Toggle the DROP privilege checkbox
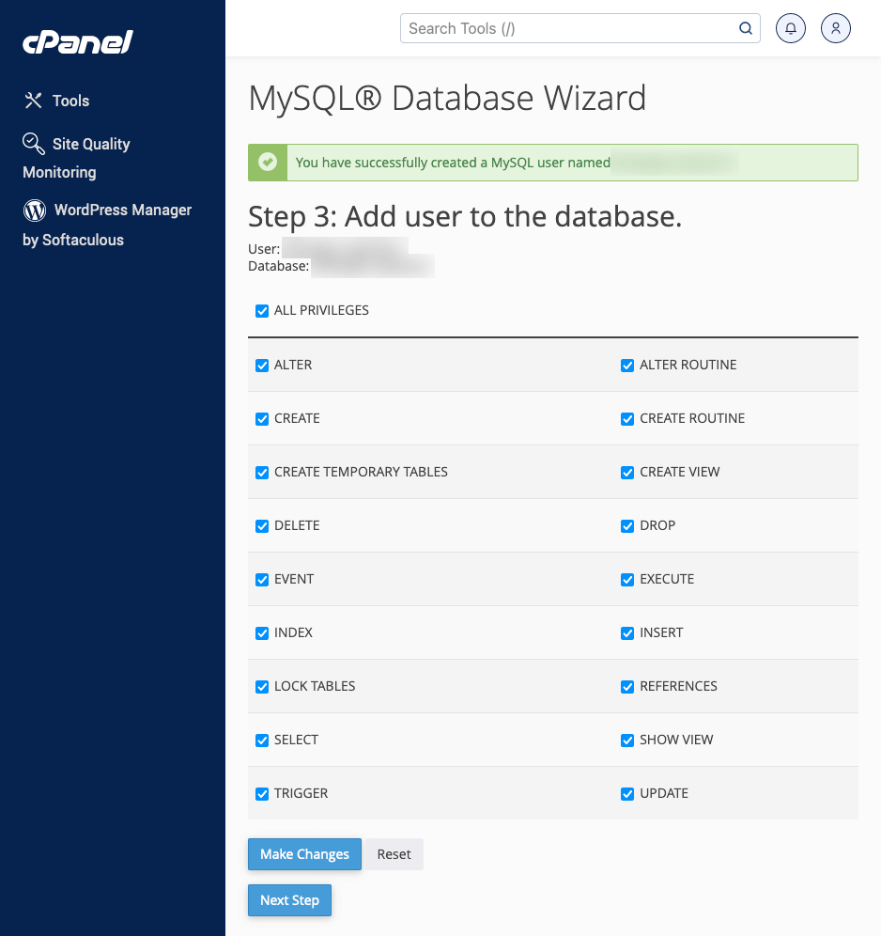Viewport: 881px width, 936px height. pyautogui.click(x=626, y=526)
